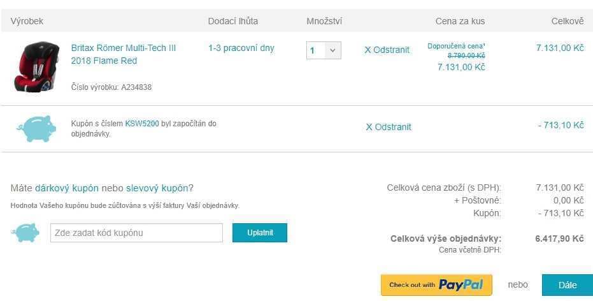Viewport: 593px width, 301px height.
Task: Click the piggy bank icon beside coupon input
Action: click(25, 233)
